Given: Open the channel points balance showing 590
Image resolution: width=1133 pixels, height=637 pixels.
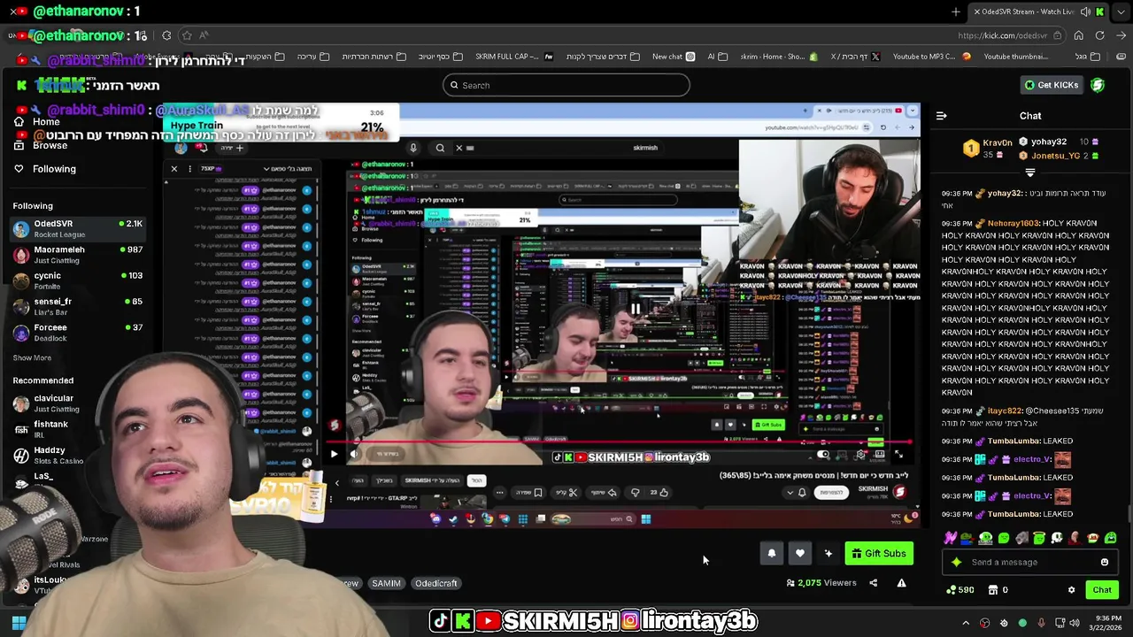Looking at the screenshot, I should pyautogui.click(x=960, y=590).
